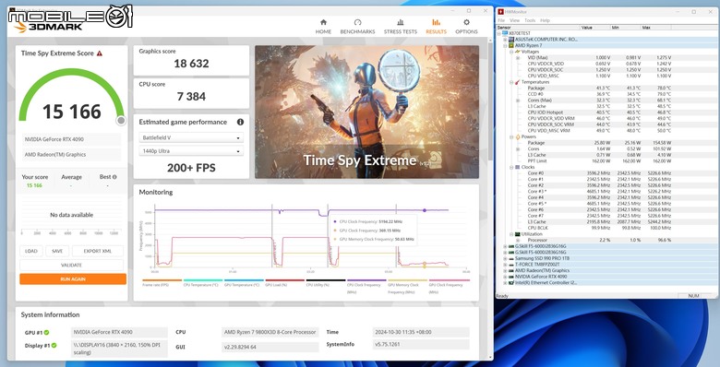Collapse the Voltages group in HWMonitor
This screenshot has width=720, height=367.
click(511, 52)
